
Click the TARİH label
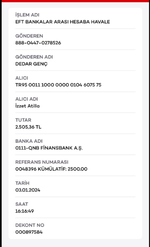(x=22, y=183)
